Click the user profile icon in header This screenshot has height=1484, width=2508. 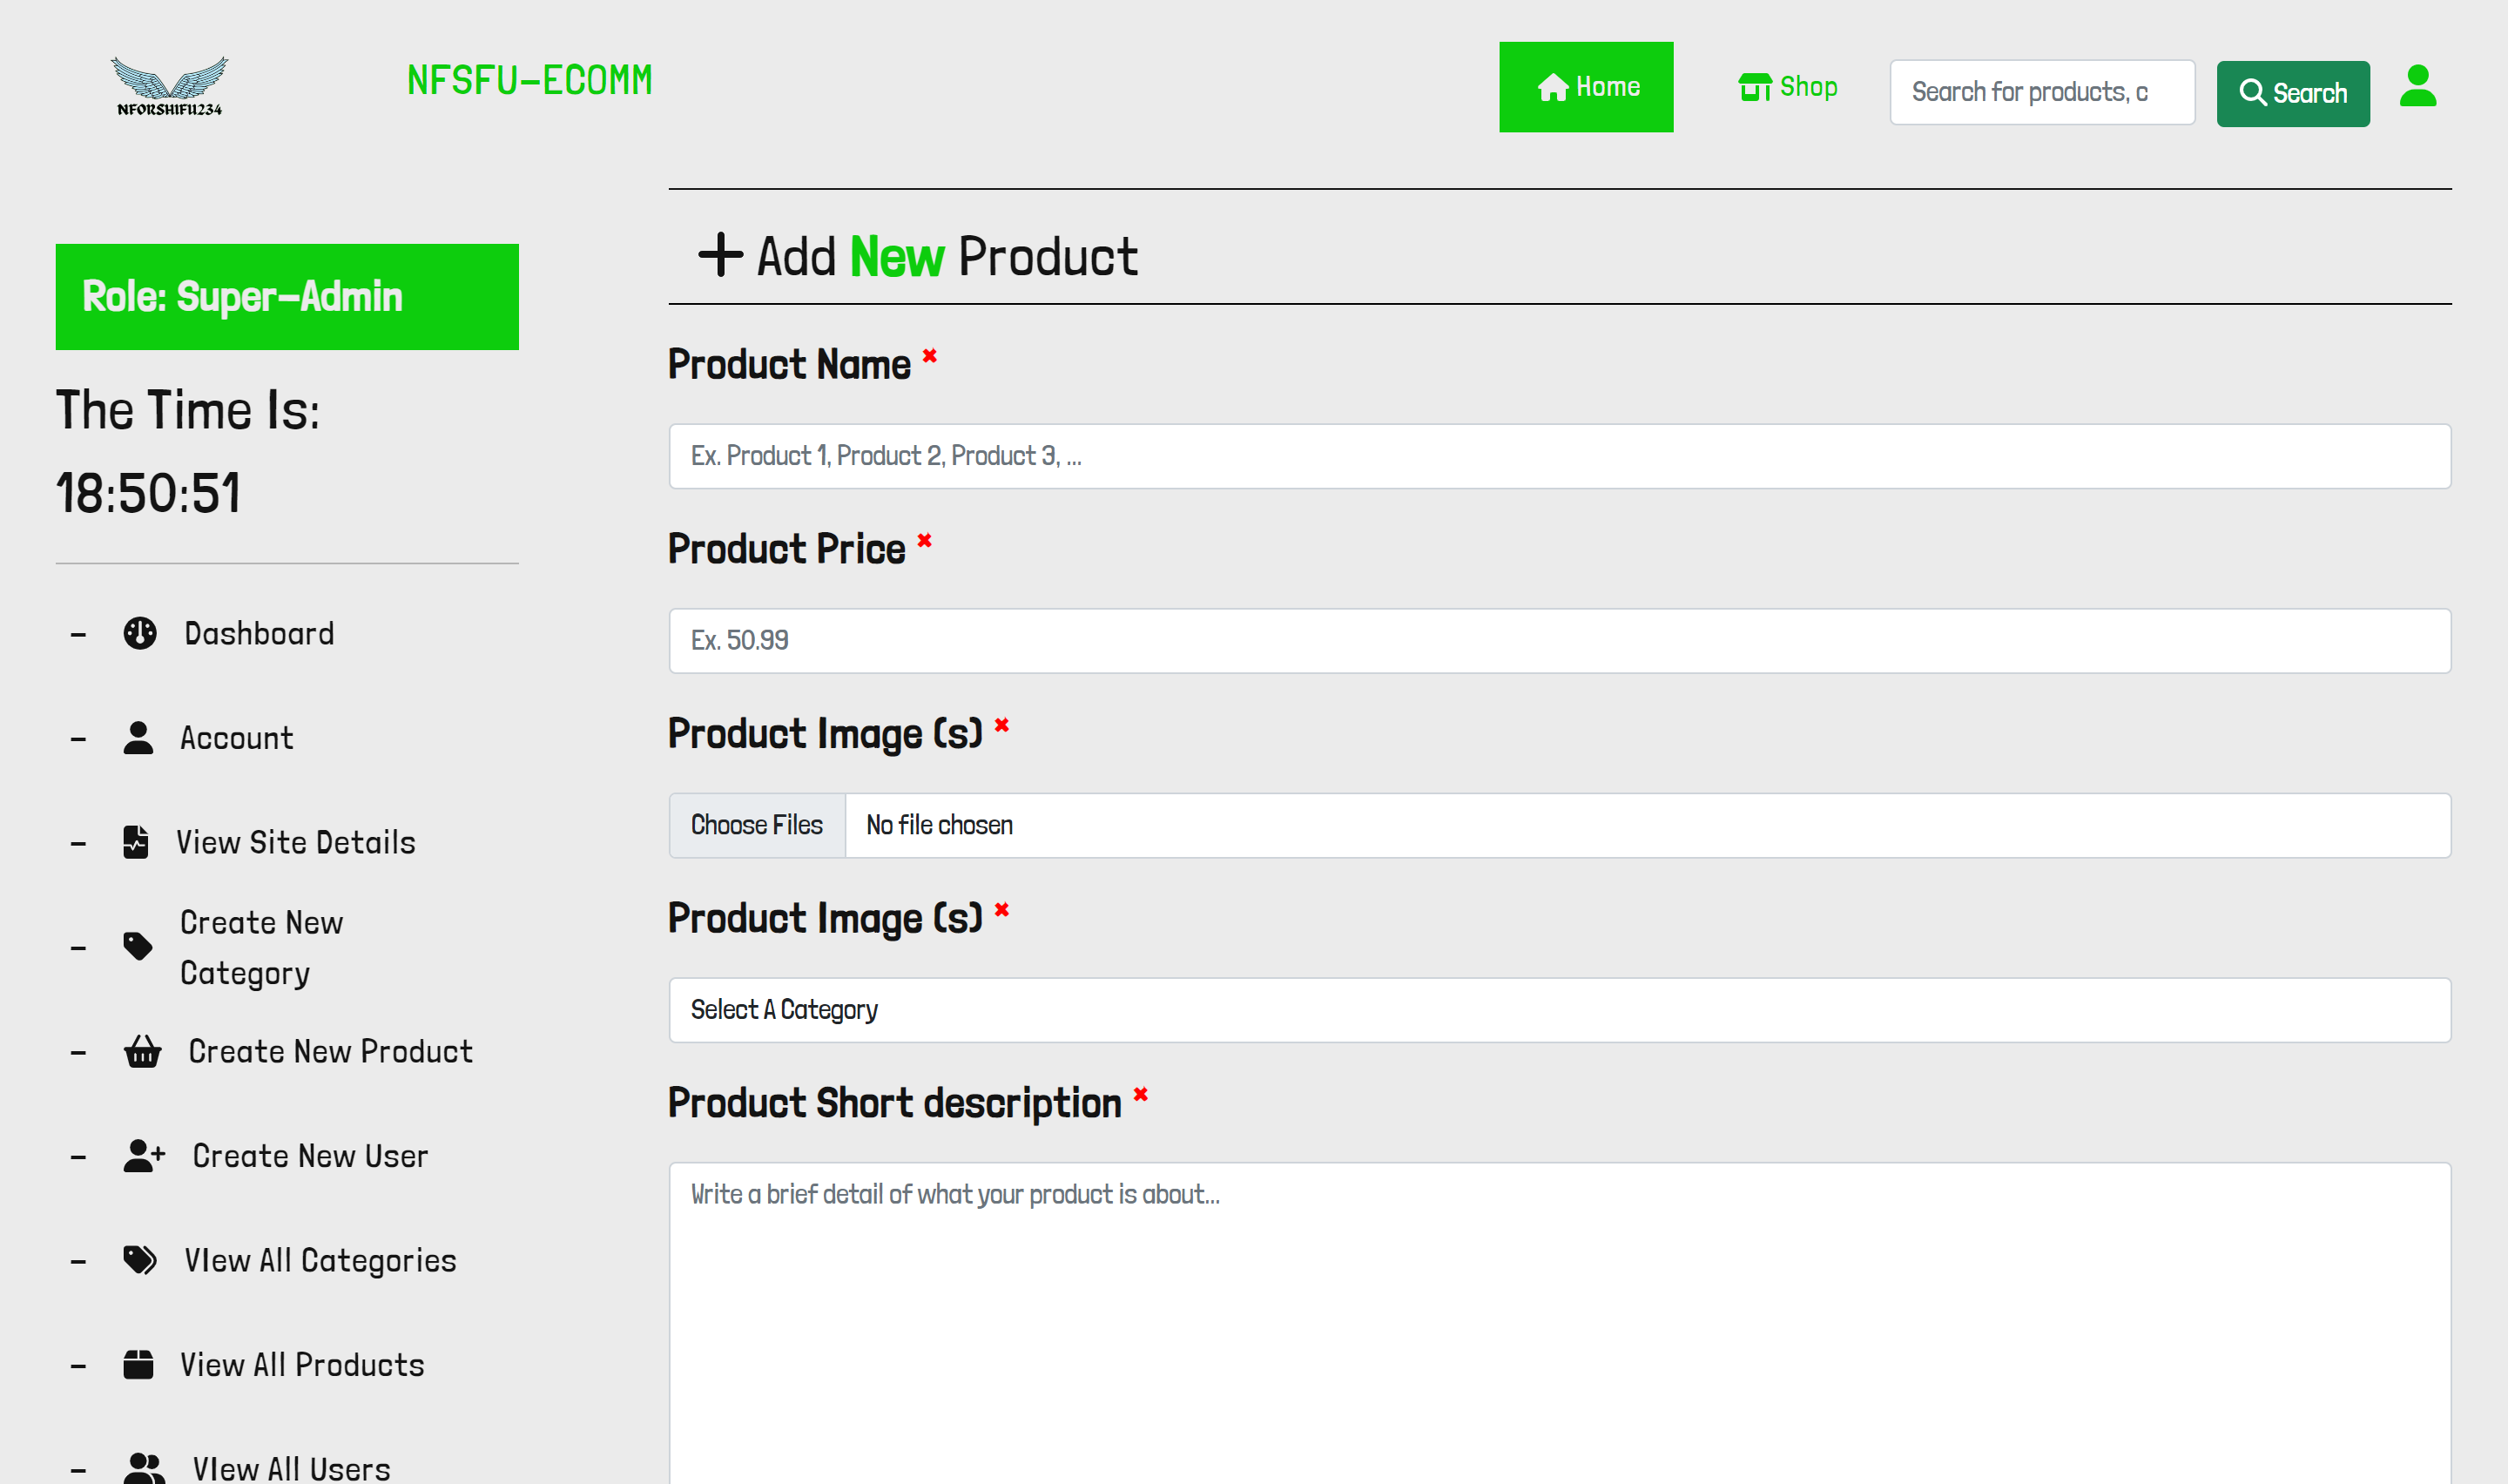2417,87
